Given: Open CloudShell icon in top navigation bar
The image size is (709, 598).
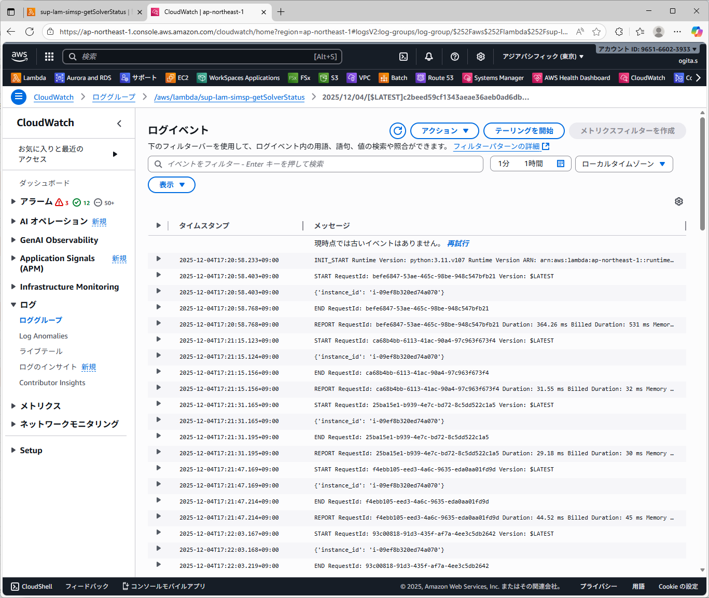Looking at the screenshot, I should [x=404, y=57].
